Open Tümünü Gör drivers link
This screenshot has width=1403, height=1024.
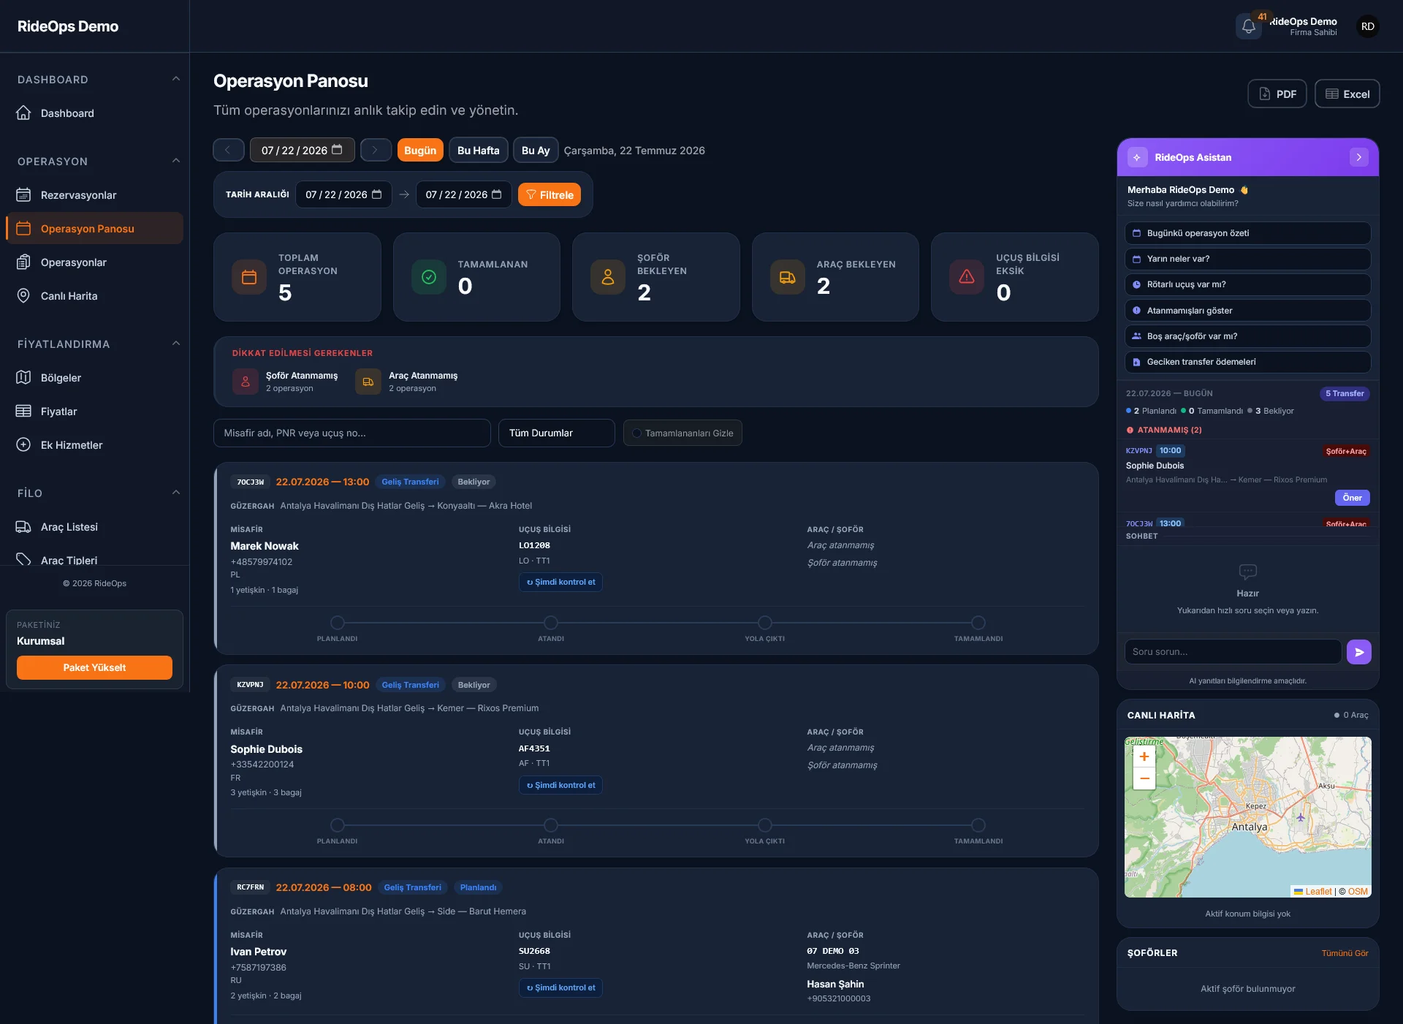[1345, 953]
